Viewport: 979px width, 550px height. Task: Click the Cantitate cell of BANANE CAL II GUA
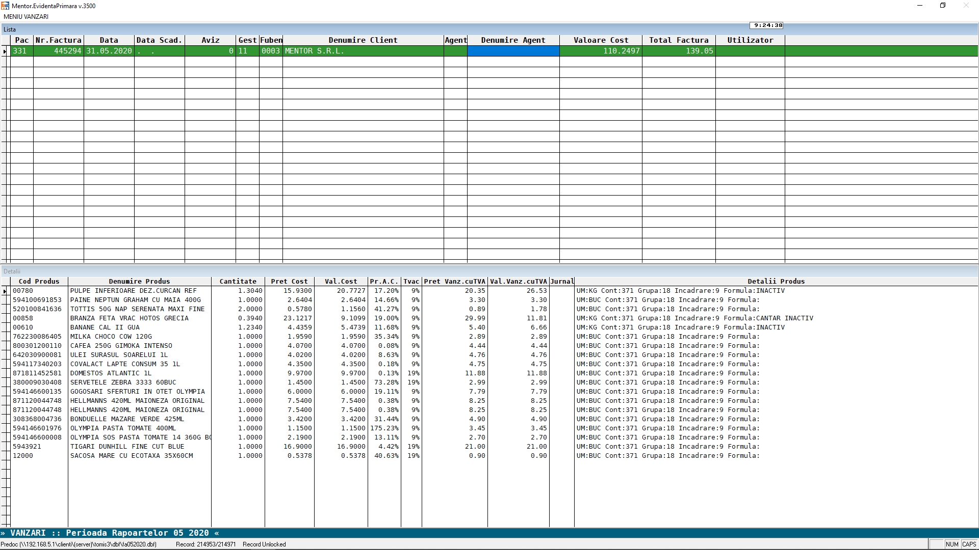pos(250,327)
